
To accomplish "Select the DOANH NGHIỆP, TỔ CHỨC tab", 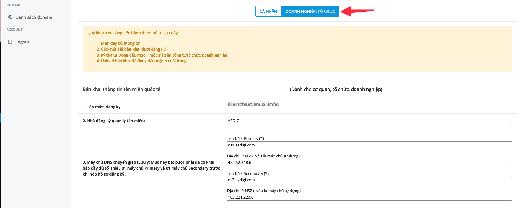I will (310, 11).
